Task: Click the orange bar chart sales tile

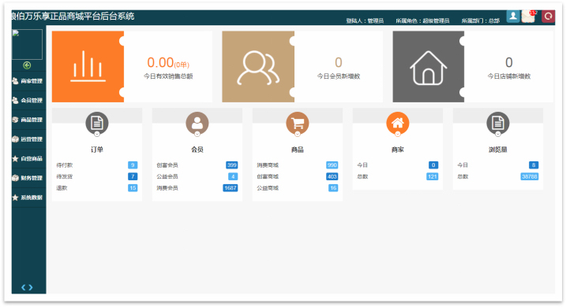Action: [x=88, y=67]
